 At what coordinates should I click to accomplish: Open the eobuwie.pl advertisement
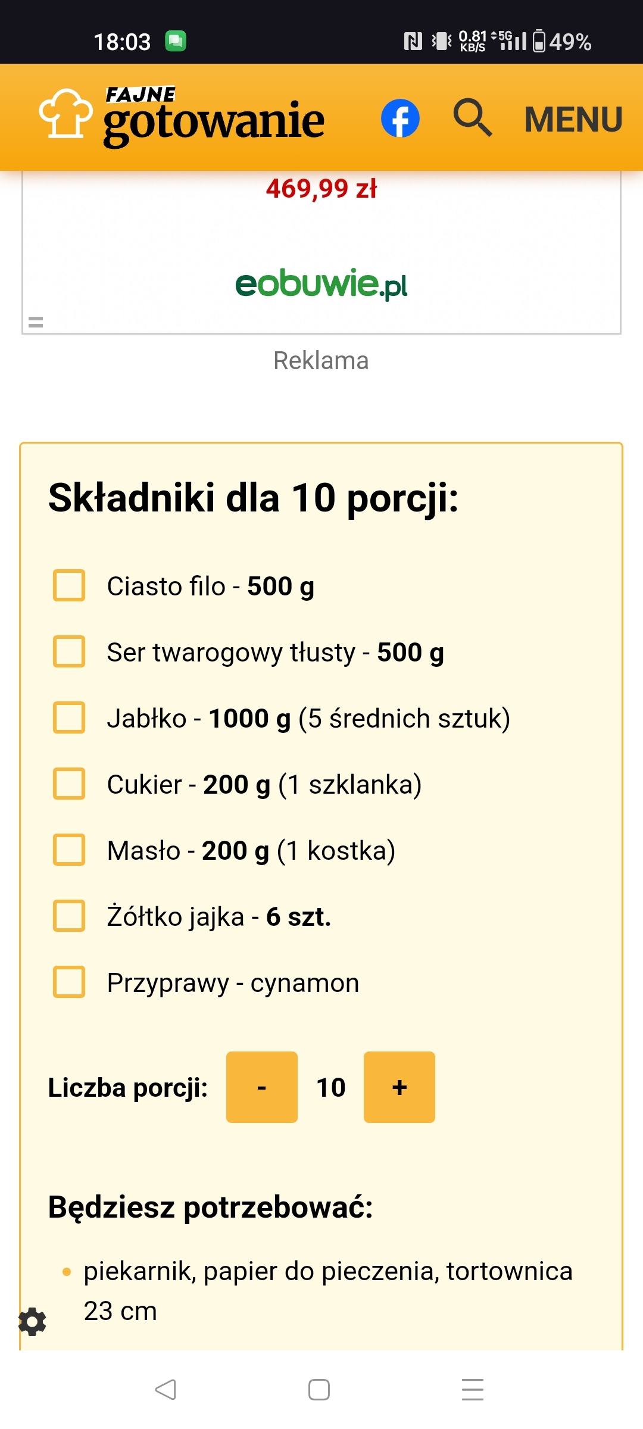click(321, 283)
